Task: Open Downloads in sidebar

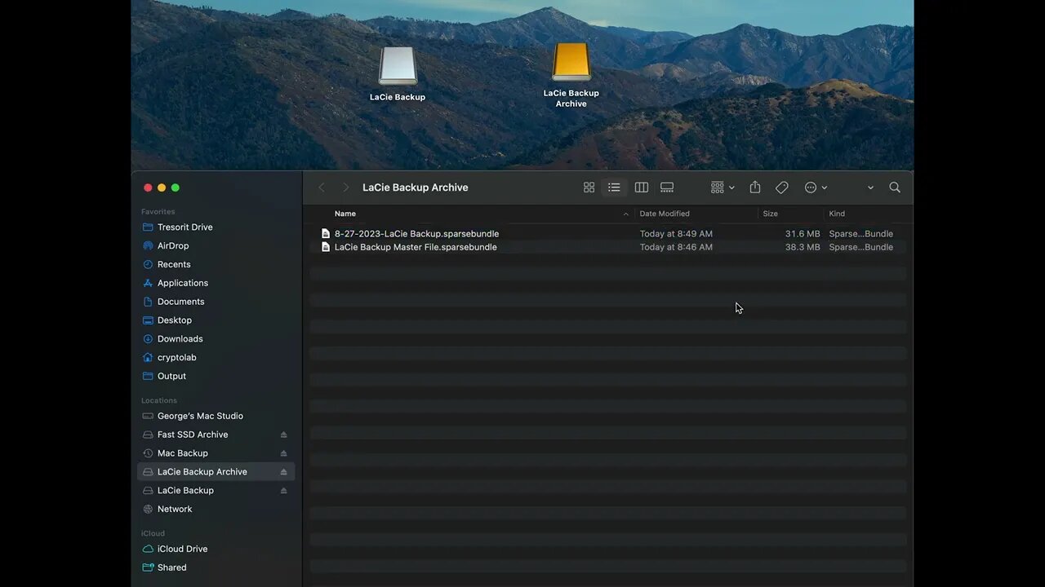Action: click(x=180, y=339)
